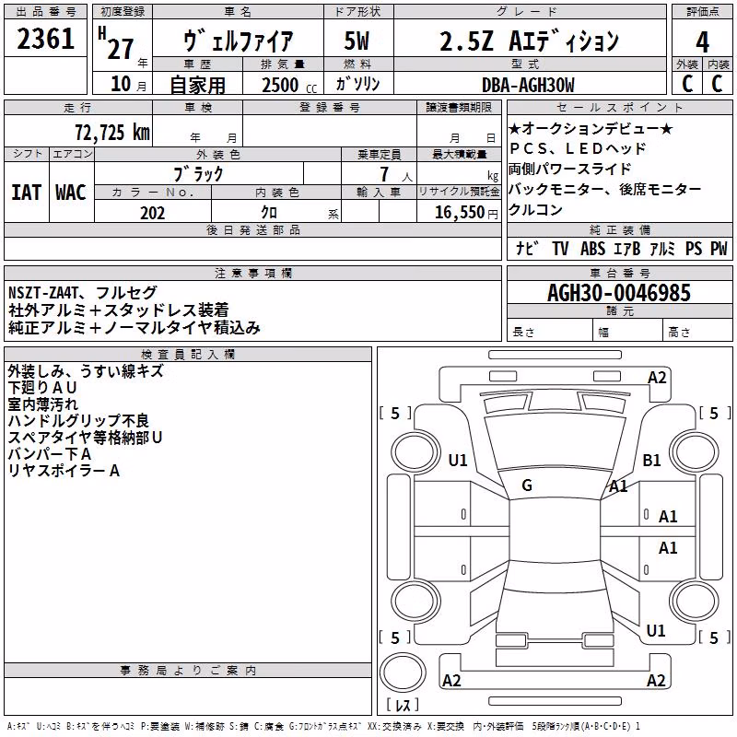This screenshot has width=737, height=737.
Task: Select the exterior color ブラック
Action: (198, 174)
